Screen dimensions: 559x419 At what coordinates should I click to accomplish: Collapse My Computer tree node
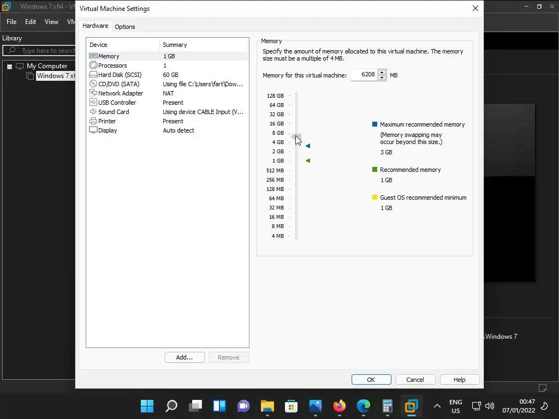[x=10, y=66]
